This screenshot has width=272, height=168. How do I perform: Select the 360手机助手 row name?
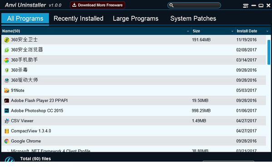coord(24,60)
